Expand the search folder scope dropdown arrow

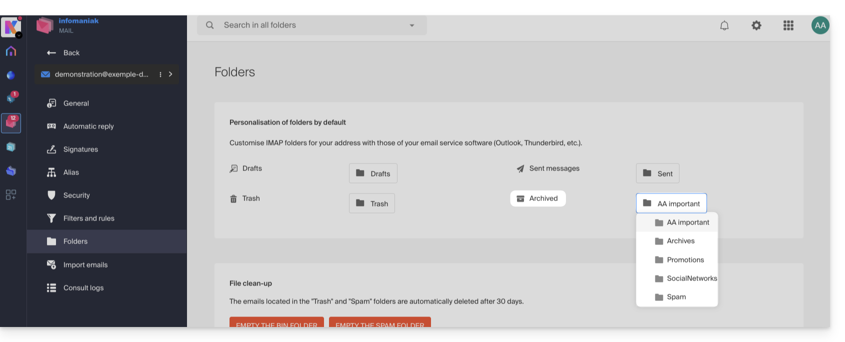[412, 25]
